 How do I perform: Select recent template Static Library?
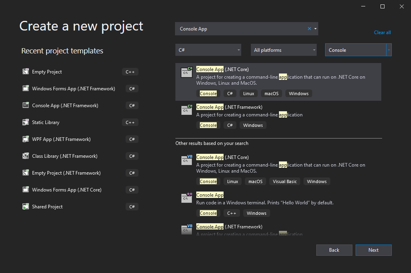point(46,122)
